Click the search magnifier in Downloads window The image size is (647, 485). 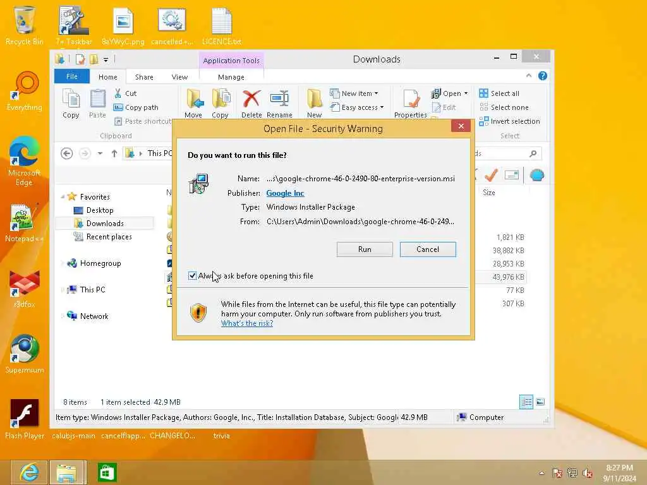click(x=533, y=153)
